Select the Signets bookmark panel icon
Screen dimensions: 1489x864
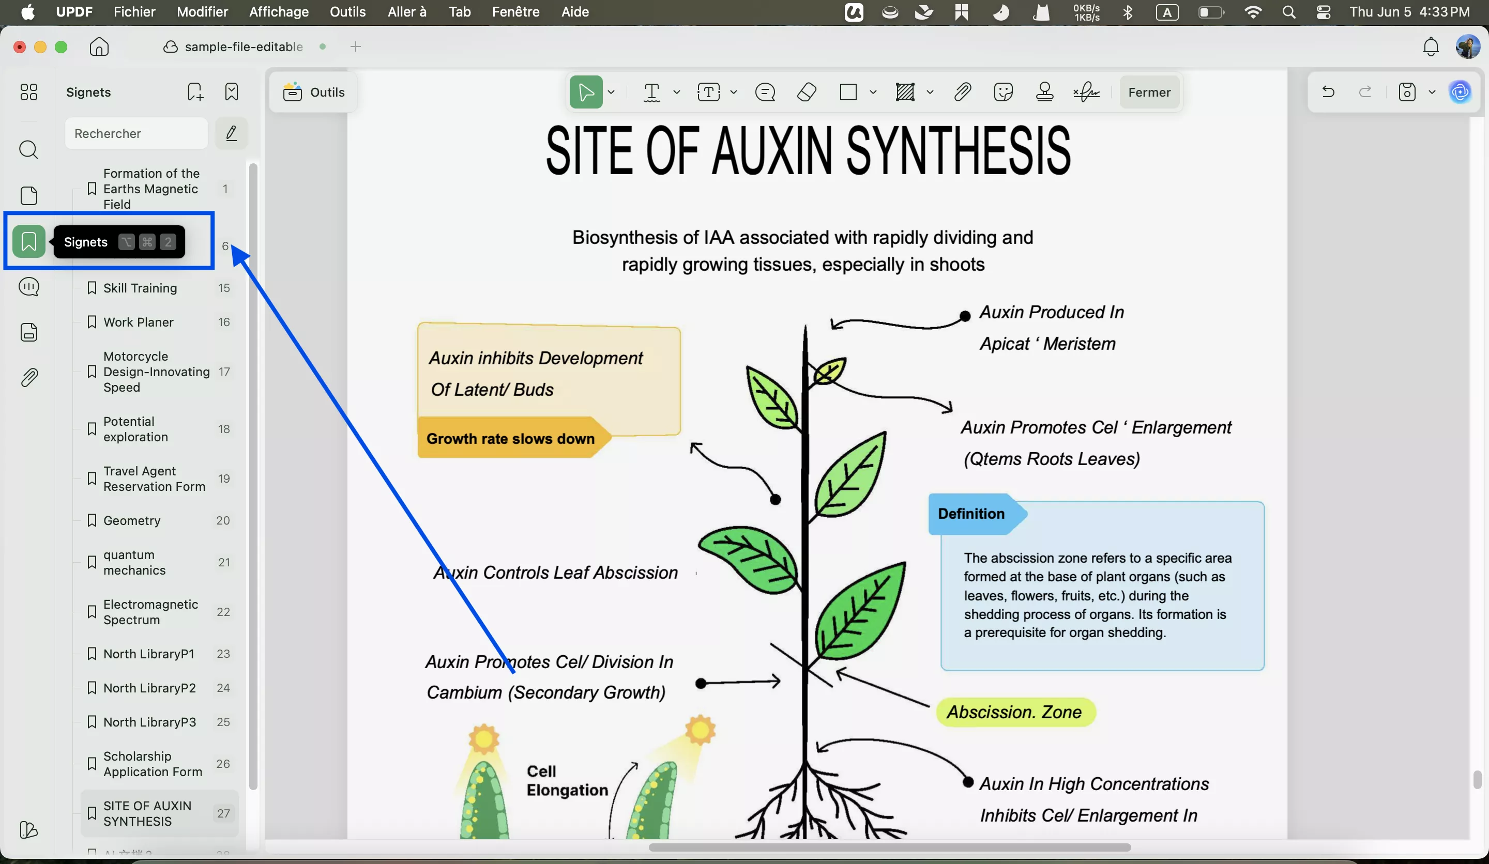coord(28,241)
